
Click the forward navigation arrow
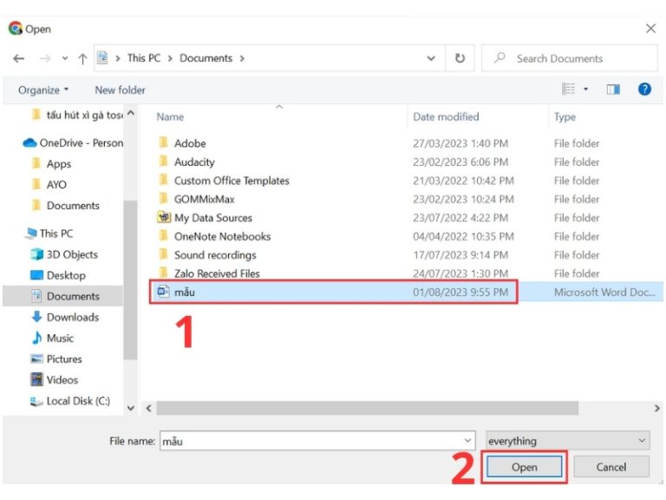[44, 58]
